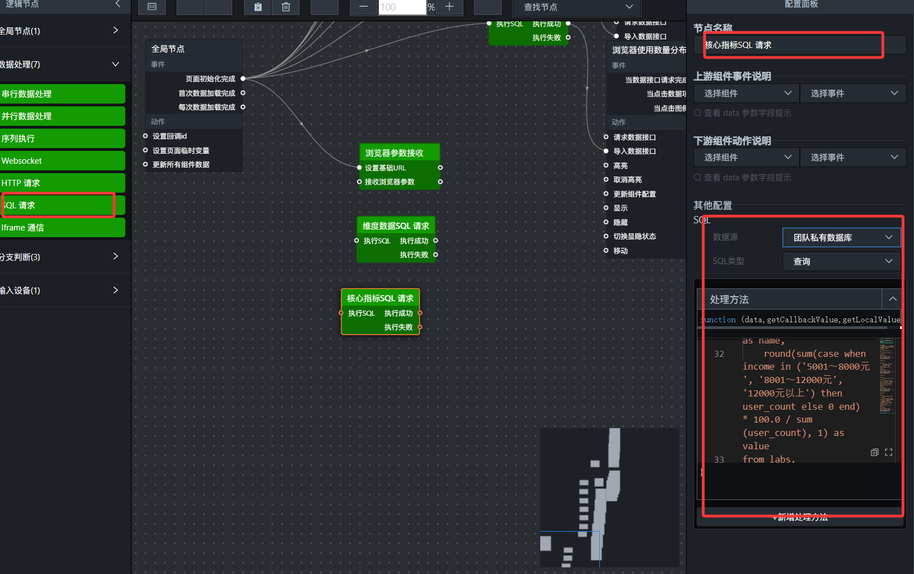The width and height of the screenshot is (914, 574).
Task: Click the 更新组件配置 action port
Action: point(606,194)
